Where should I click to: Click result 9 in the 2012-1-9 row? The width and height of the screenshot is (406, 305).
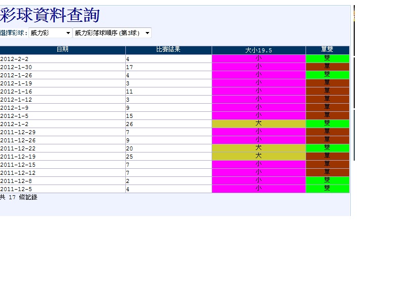[x=168, y=108]
